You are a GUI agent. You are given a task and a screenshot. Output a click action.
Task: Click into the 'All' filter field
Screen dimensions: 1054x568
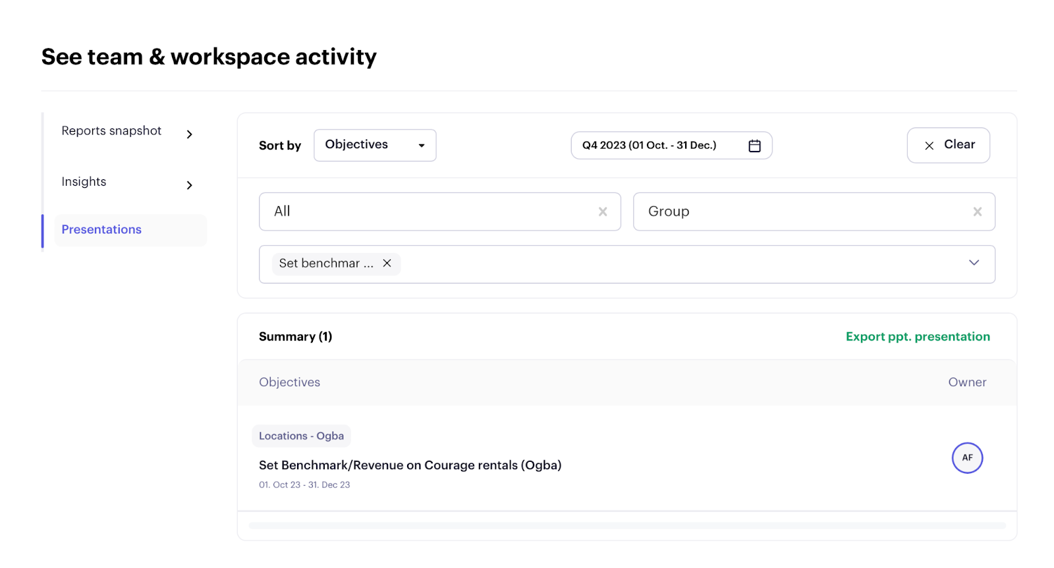tap(440, 212)
